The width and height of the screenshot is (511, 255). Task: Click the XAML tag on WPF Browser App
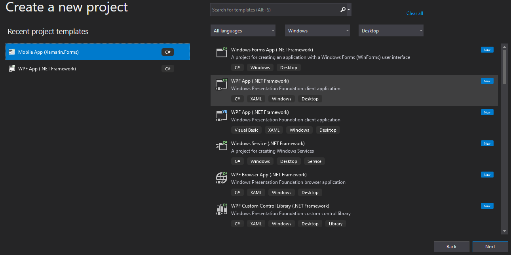point(256,193)
